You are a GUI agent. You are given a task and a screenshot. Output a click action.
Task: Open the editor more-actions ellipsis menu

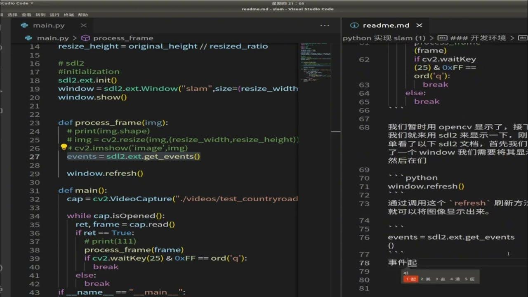pyautogui.click(x=325, y=25)
